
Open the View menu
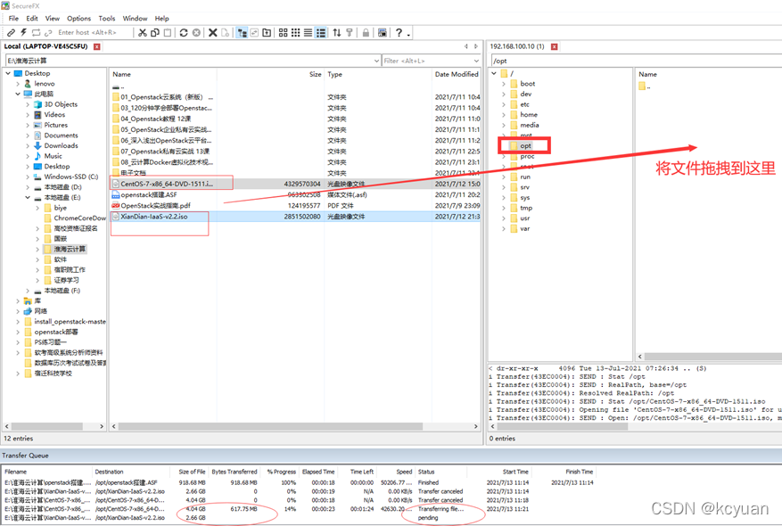[x=53, y=19]
